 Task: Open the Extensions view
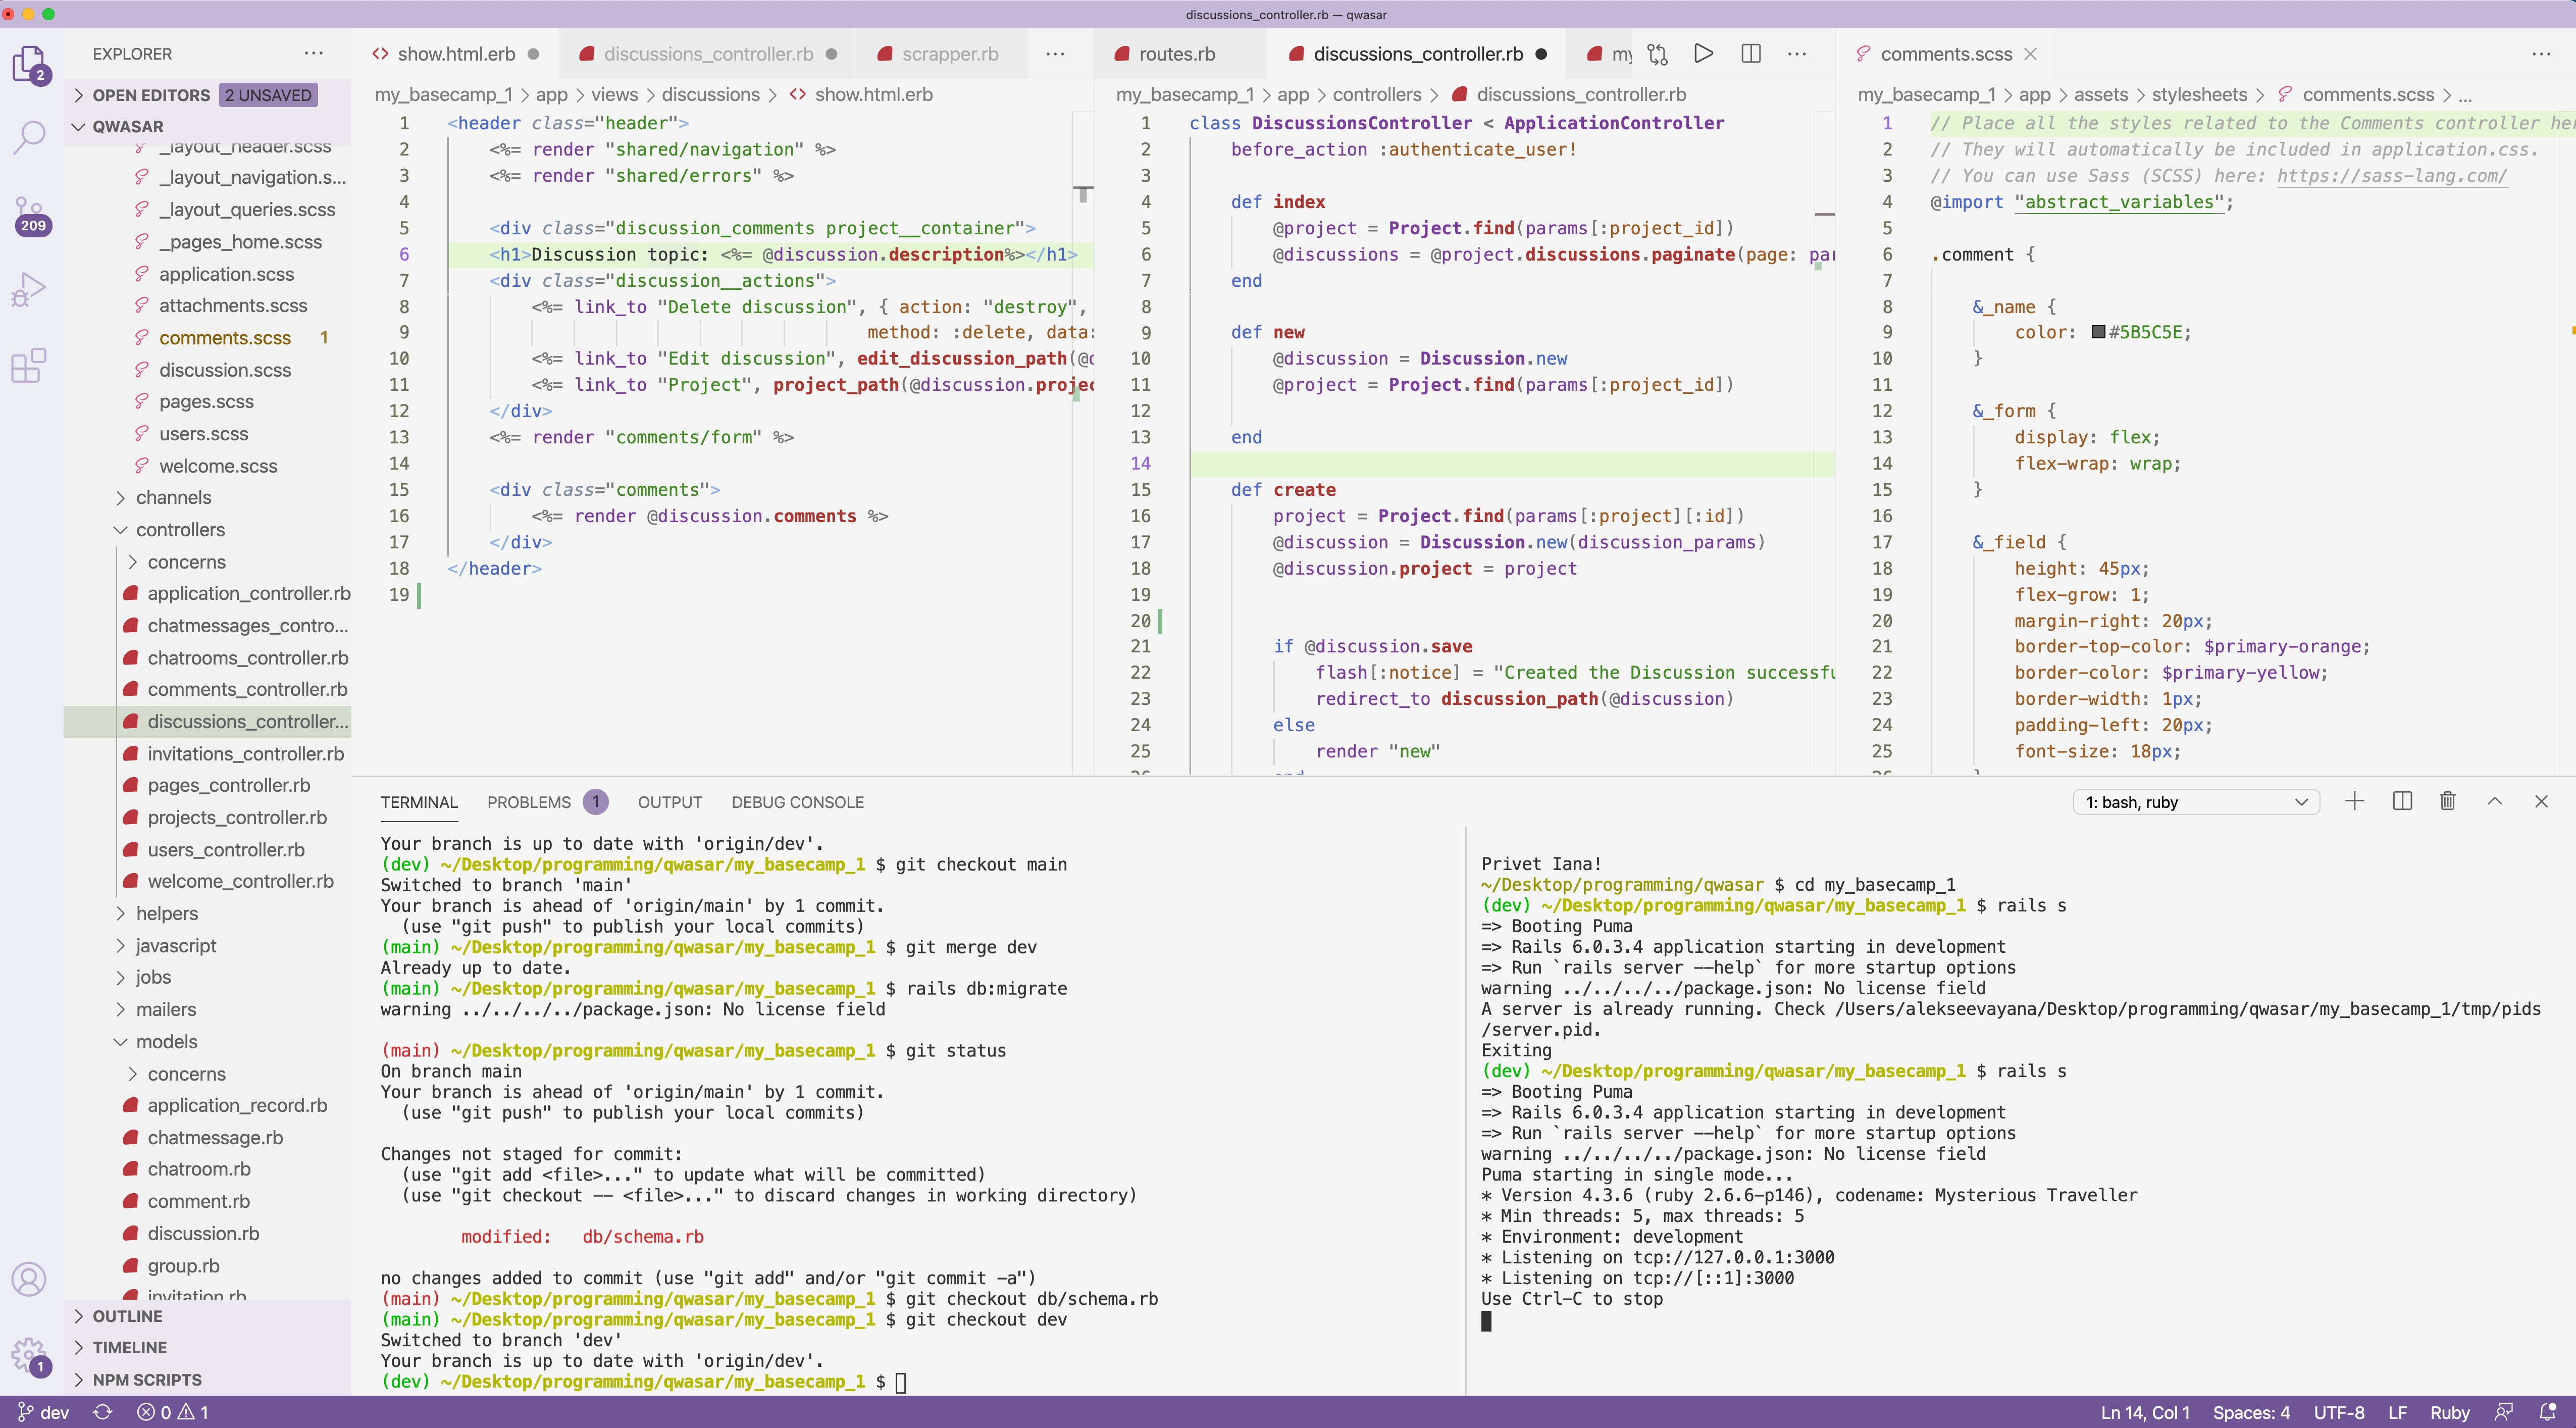[30, 365]
